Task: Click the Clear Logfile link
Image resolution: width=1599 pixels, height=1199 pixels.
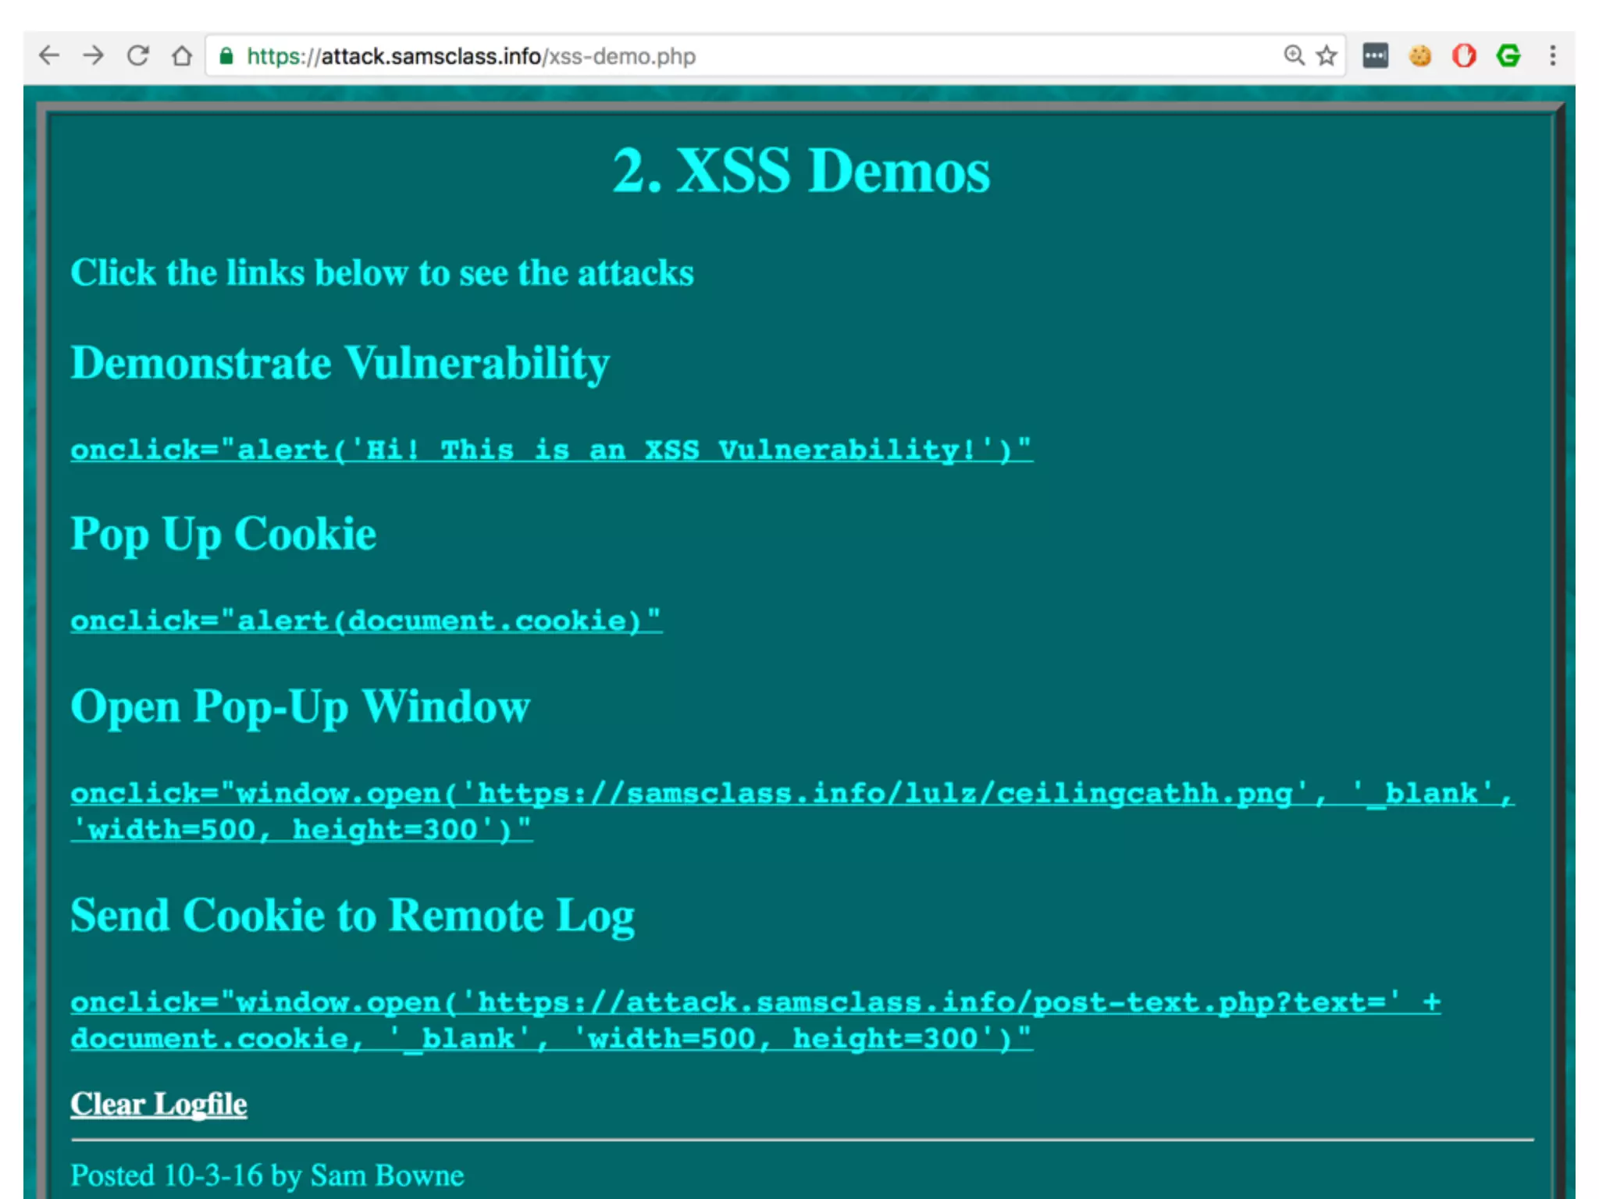Action: (x=158, y=1105)
